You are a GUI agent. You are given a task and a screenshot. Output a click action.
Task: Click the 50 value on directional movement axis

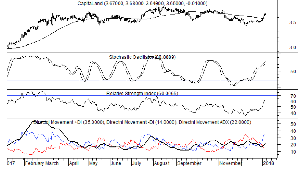(293, 124)
